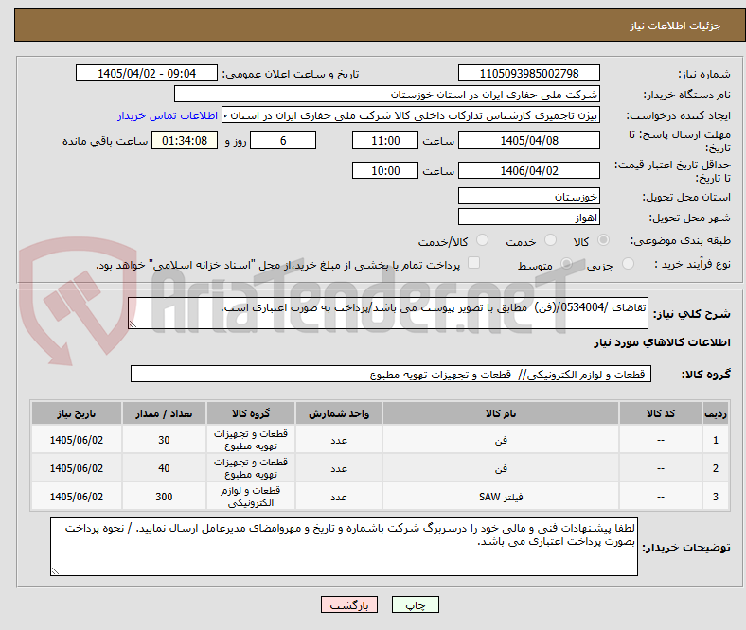Click the خوزستان delivery province field

click(529, 196)
